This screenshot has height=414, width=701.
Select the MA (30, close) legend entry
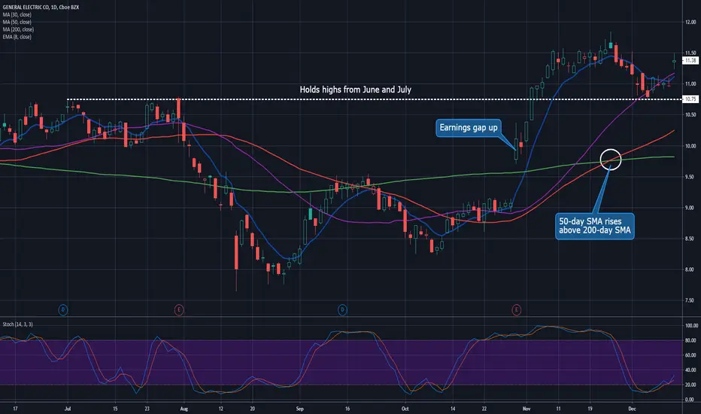(17, 15)
